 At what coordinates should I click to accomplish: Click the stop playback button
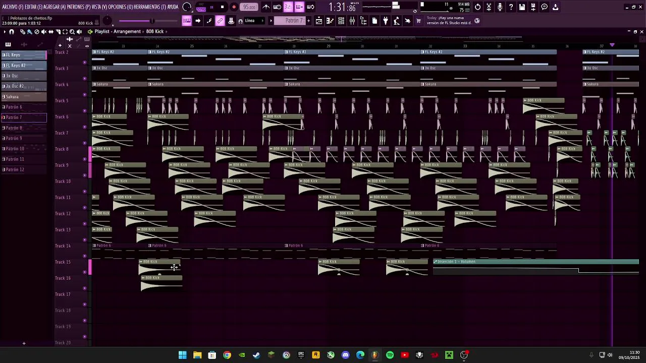[223, 7]
